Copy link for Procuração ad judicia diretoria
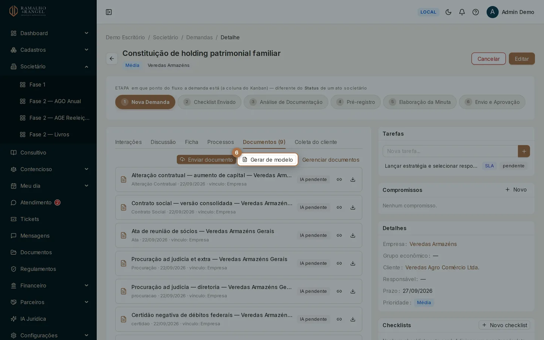Viewport: 544px width, 340px height. click(339, 291)
